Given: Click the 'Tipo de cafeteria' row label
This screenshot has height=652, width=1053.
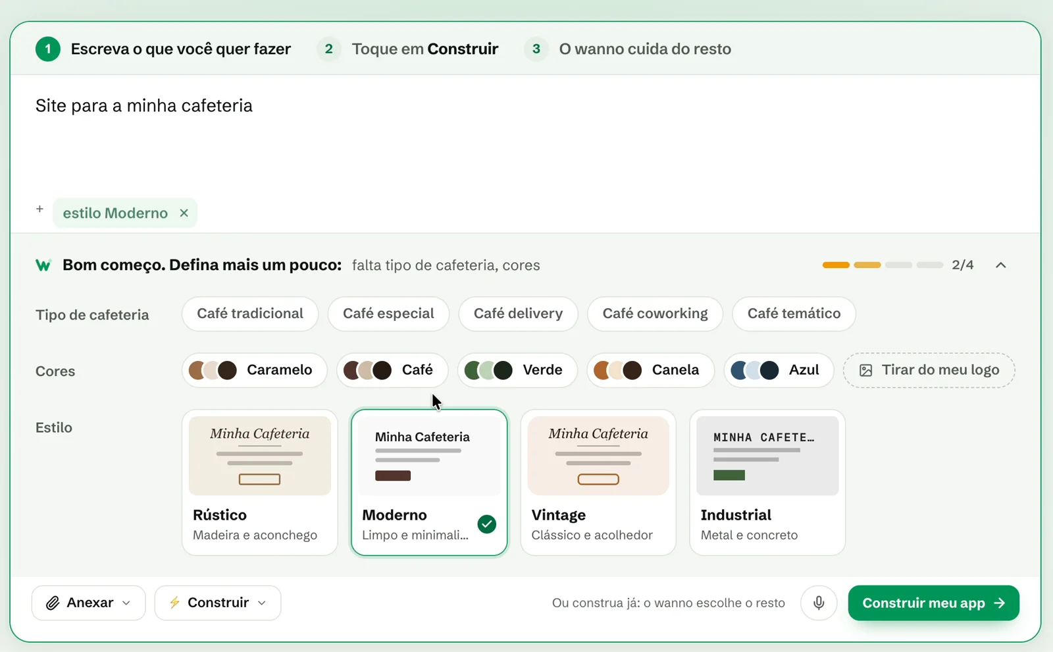Looking at the screenshot, I should (92, 315).
